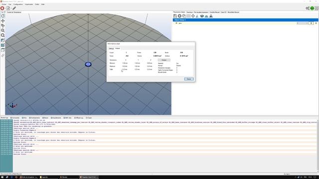Open the Outils menu
319x179 pixels.
[x=37, y=4]
